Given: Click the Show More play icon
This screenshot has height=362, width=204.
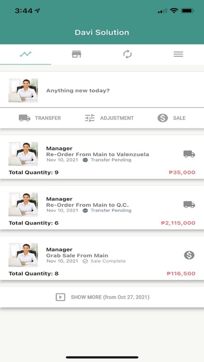Looking at the screenshot, I should pyautogui.click(x=60, y=297).
